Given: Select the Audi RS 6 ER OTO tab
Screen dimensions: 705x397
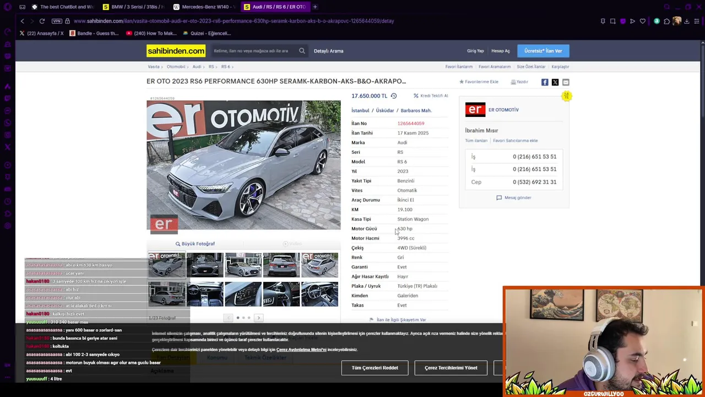Looking at the screenshot, I should (x=275, y=7).
